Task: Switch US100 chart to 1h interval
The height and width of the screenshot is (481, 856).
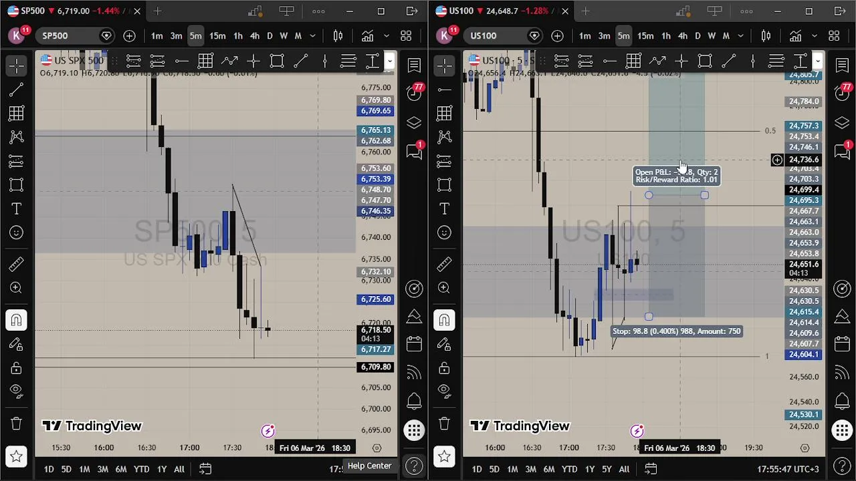Action: coord(666,36)
